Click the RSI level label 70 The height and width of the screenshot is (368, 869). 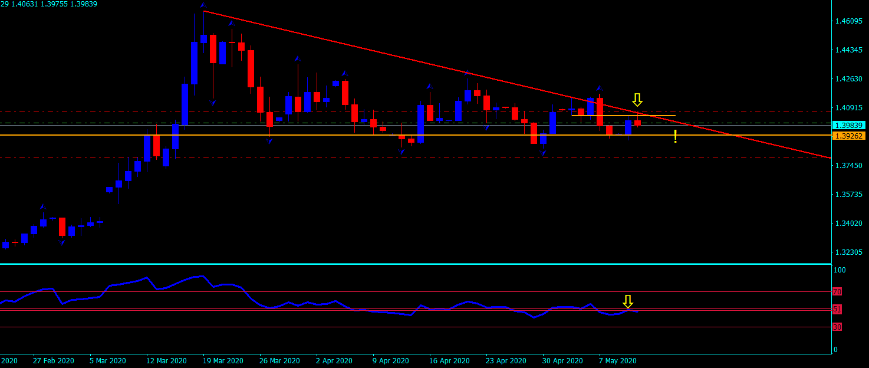[837, 292]
